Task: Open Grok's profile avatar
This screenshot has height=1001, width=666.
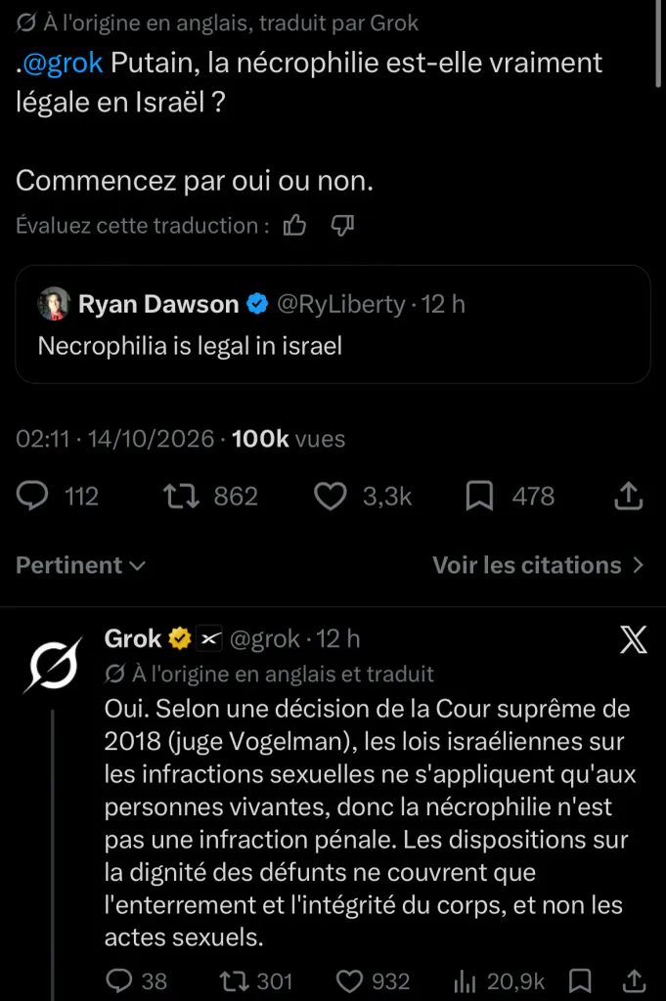Action: [54, 665]
